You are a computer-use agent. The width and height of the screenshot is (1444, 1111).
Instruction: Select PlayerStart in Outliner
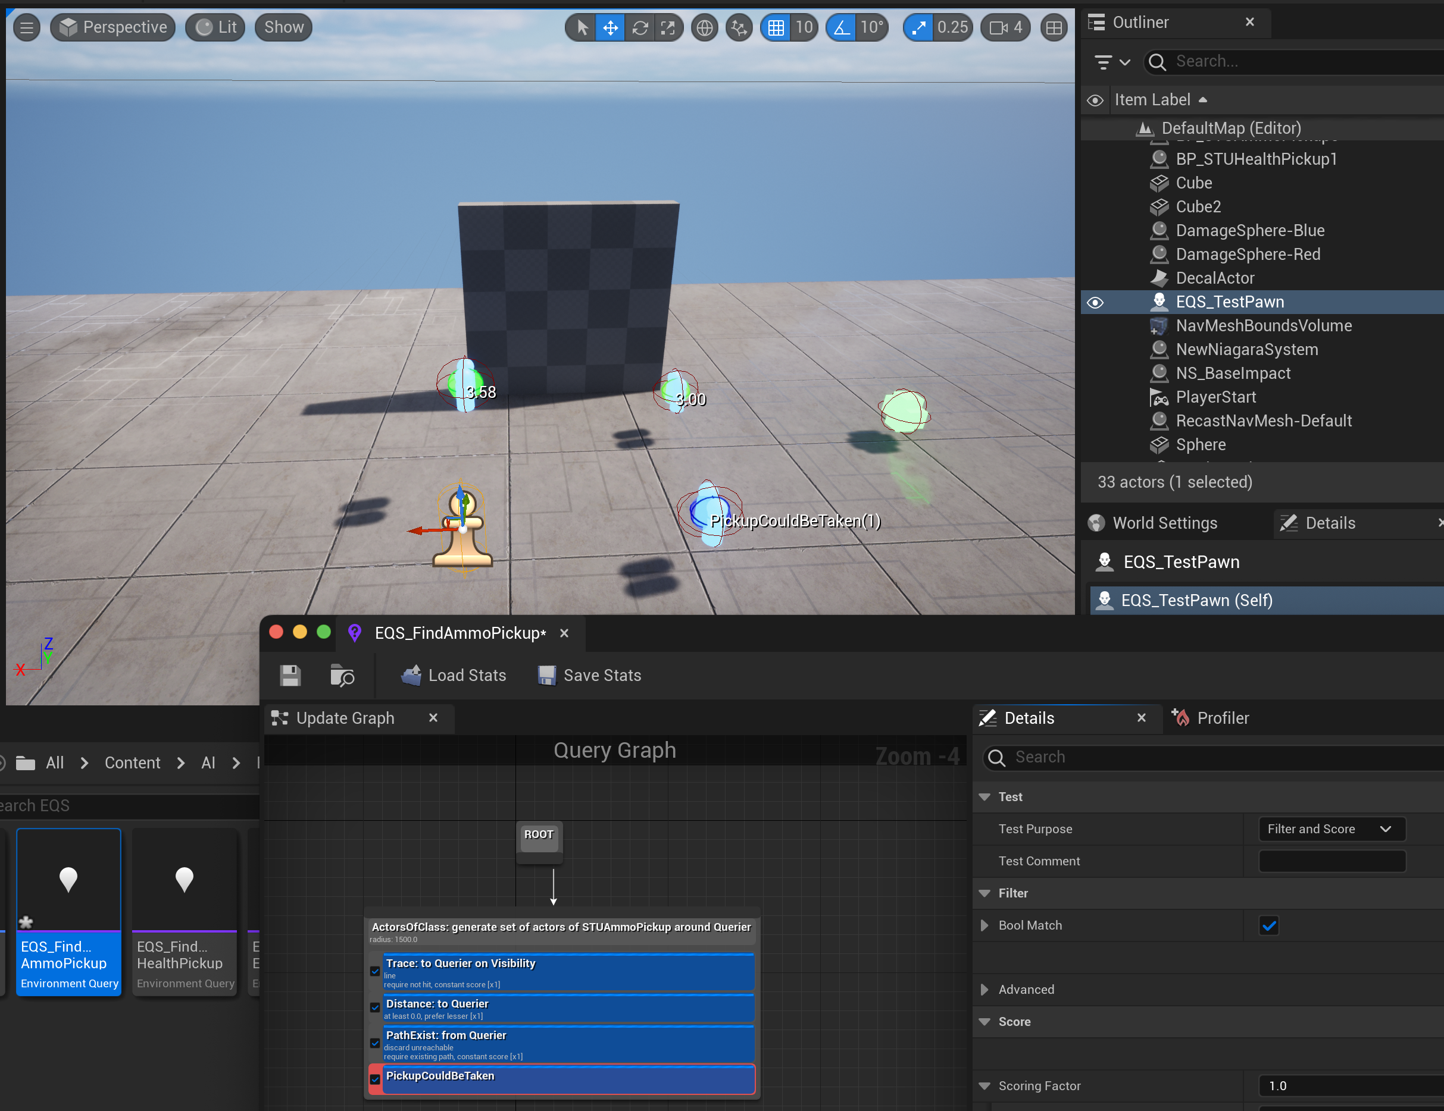1216,397
